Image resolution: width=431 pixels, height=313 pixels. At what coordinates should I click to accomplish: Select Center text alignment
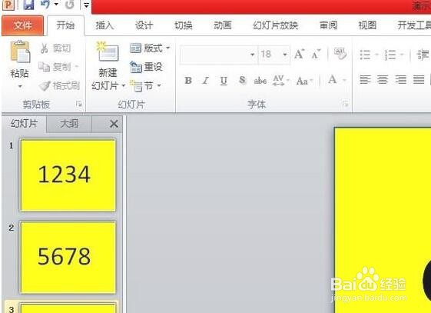tap(383, 80)
